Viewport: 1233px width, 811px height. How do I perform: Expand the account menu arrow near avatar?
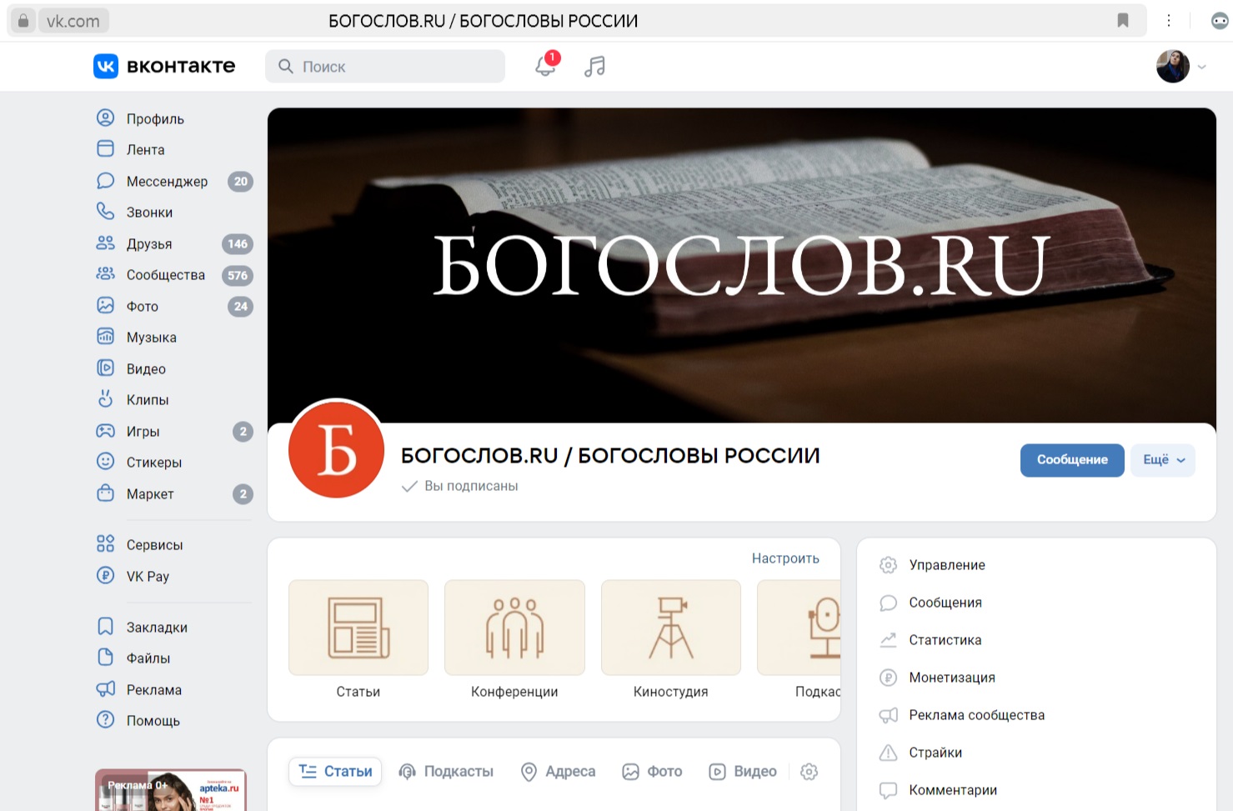point(1201,67)
